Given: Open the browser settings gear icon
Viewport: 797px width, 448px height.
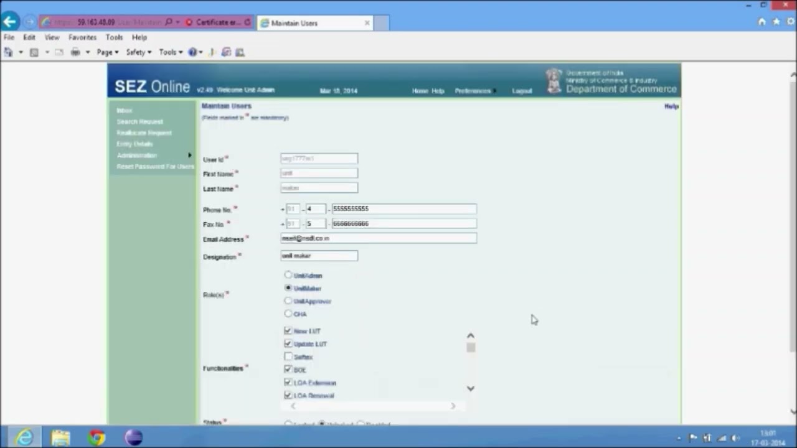Looking at the screenshot, I should click(791, 22).
